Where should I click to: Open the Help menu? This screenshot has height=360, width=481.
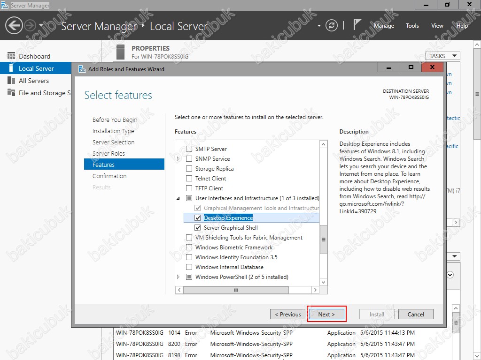[462, 26]
